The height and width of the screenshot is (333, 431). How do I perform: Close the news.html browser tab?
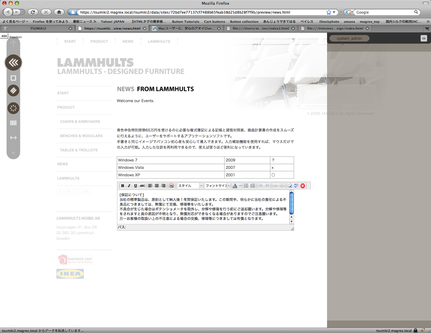pos(144,29)
